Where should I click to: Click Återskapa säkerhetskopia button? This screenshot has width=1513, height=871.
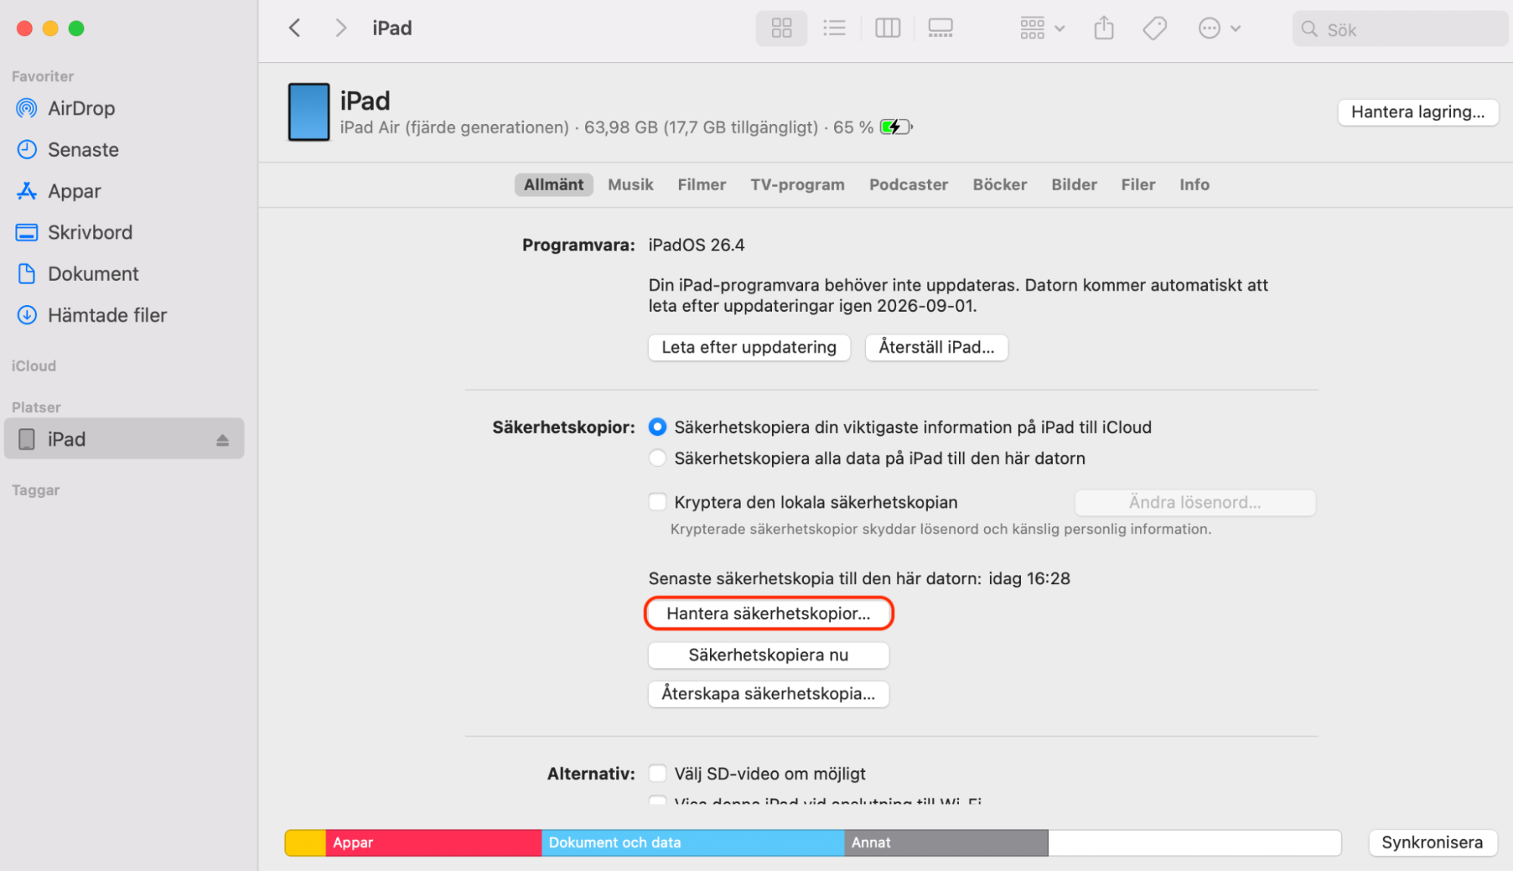pyautogui.click(x=768, y=694)
